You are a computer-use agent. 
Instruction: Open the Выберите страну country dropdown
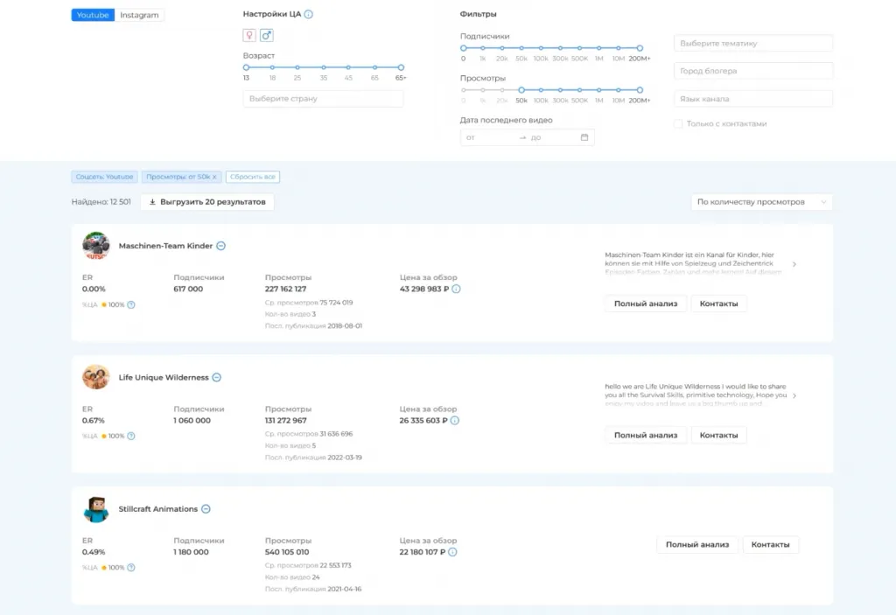pyautogui.click(x=323, y=98)
